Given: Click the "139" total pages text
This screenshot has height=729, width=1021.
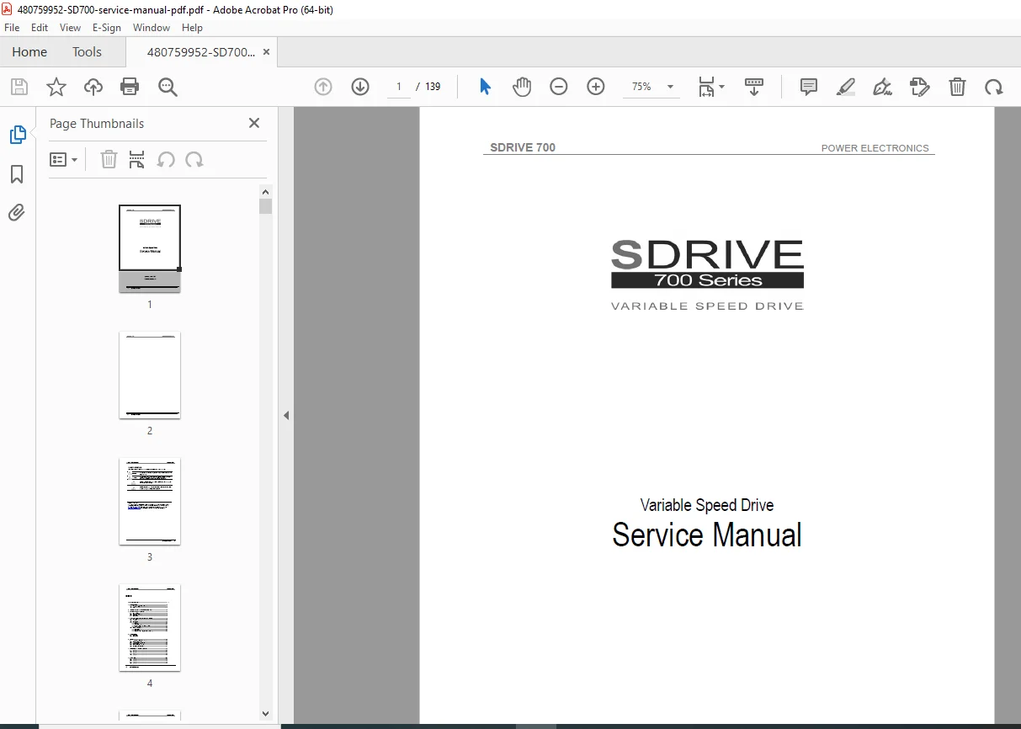Looking at the screenshot, I should pyautogui.click(x=433, y=87).
